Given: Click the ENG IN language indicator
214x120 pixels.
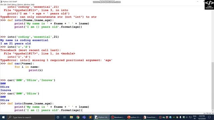Looking at the screenshot, I should 195,117.
